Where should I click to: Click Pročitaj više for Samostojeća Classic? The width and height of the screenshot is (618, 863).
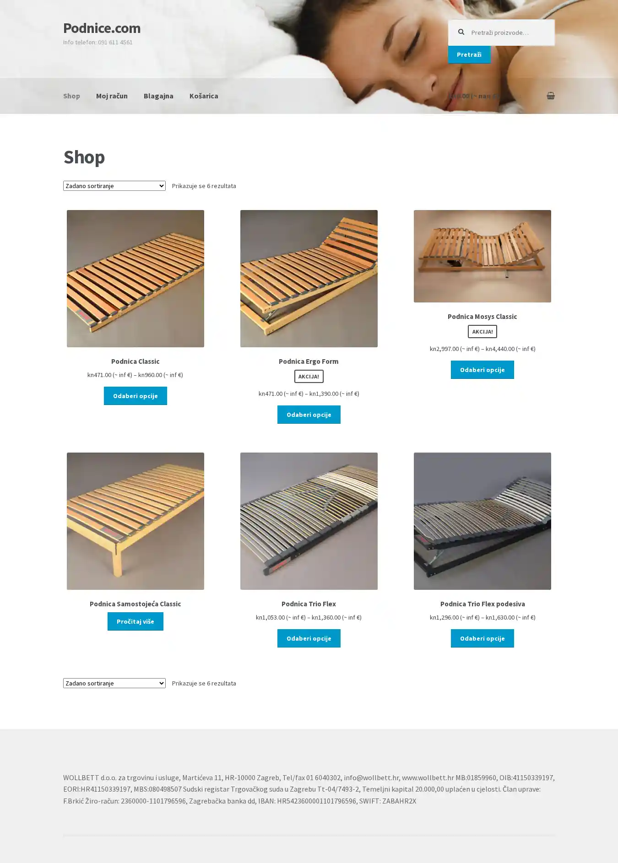tap(136, 621)
